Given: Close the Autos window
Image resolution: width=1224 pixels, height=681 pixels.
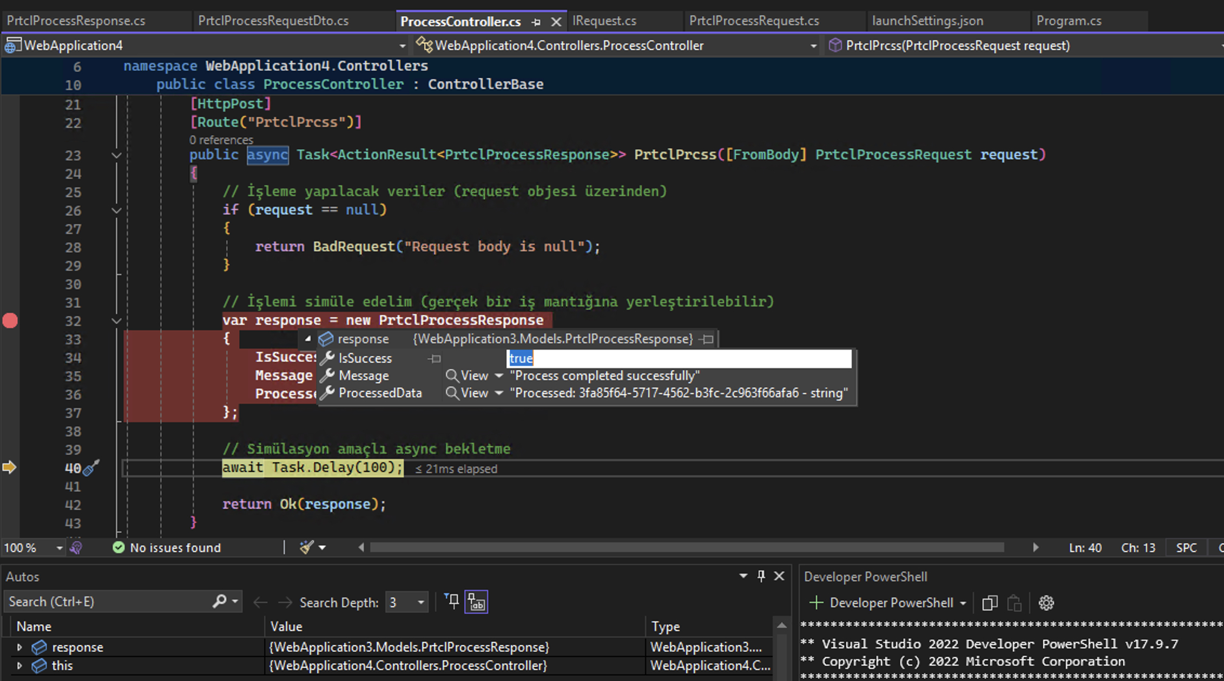Looking at the screenshot, I should pos(779,576).
